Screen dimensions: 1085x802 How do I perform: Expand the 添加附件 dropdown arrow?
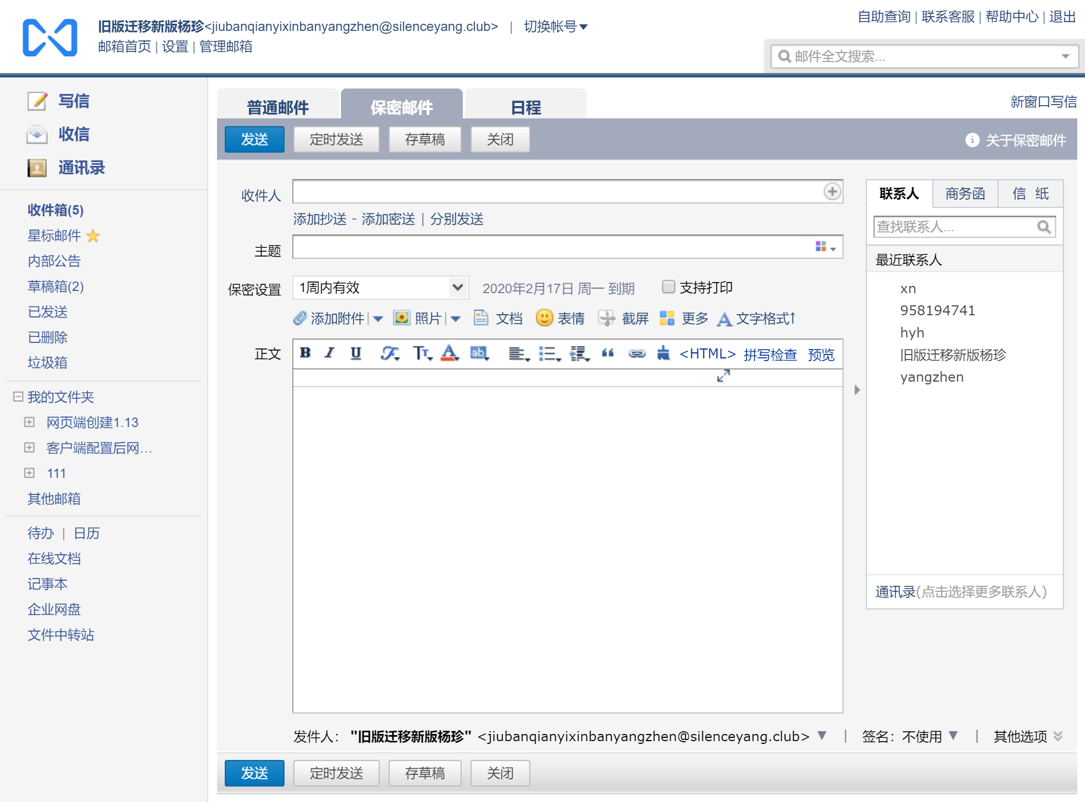click(378, 319)
